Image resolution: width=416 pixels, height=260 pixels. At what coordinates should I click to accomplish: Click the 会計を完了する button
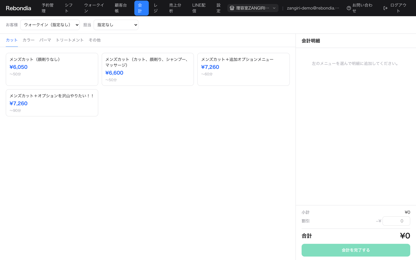pos(356,250)
